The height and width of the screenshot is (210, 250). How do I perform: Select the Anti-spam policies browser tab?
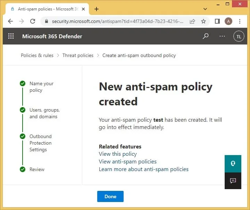(x=47, y=9)
